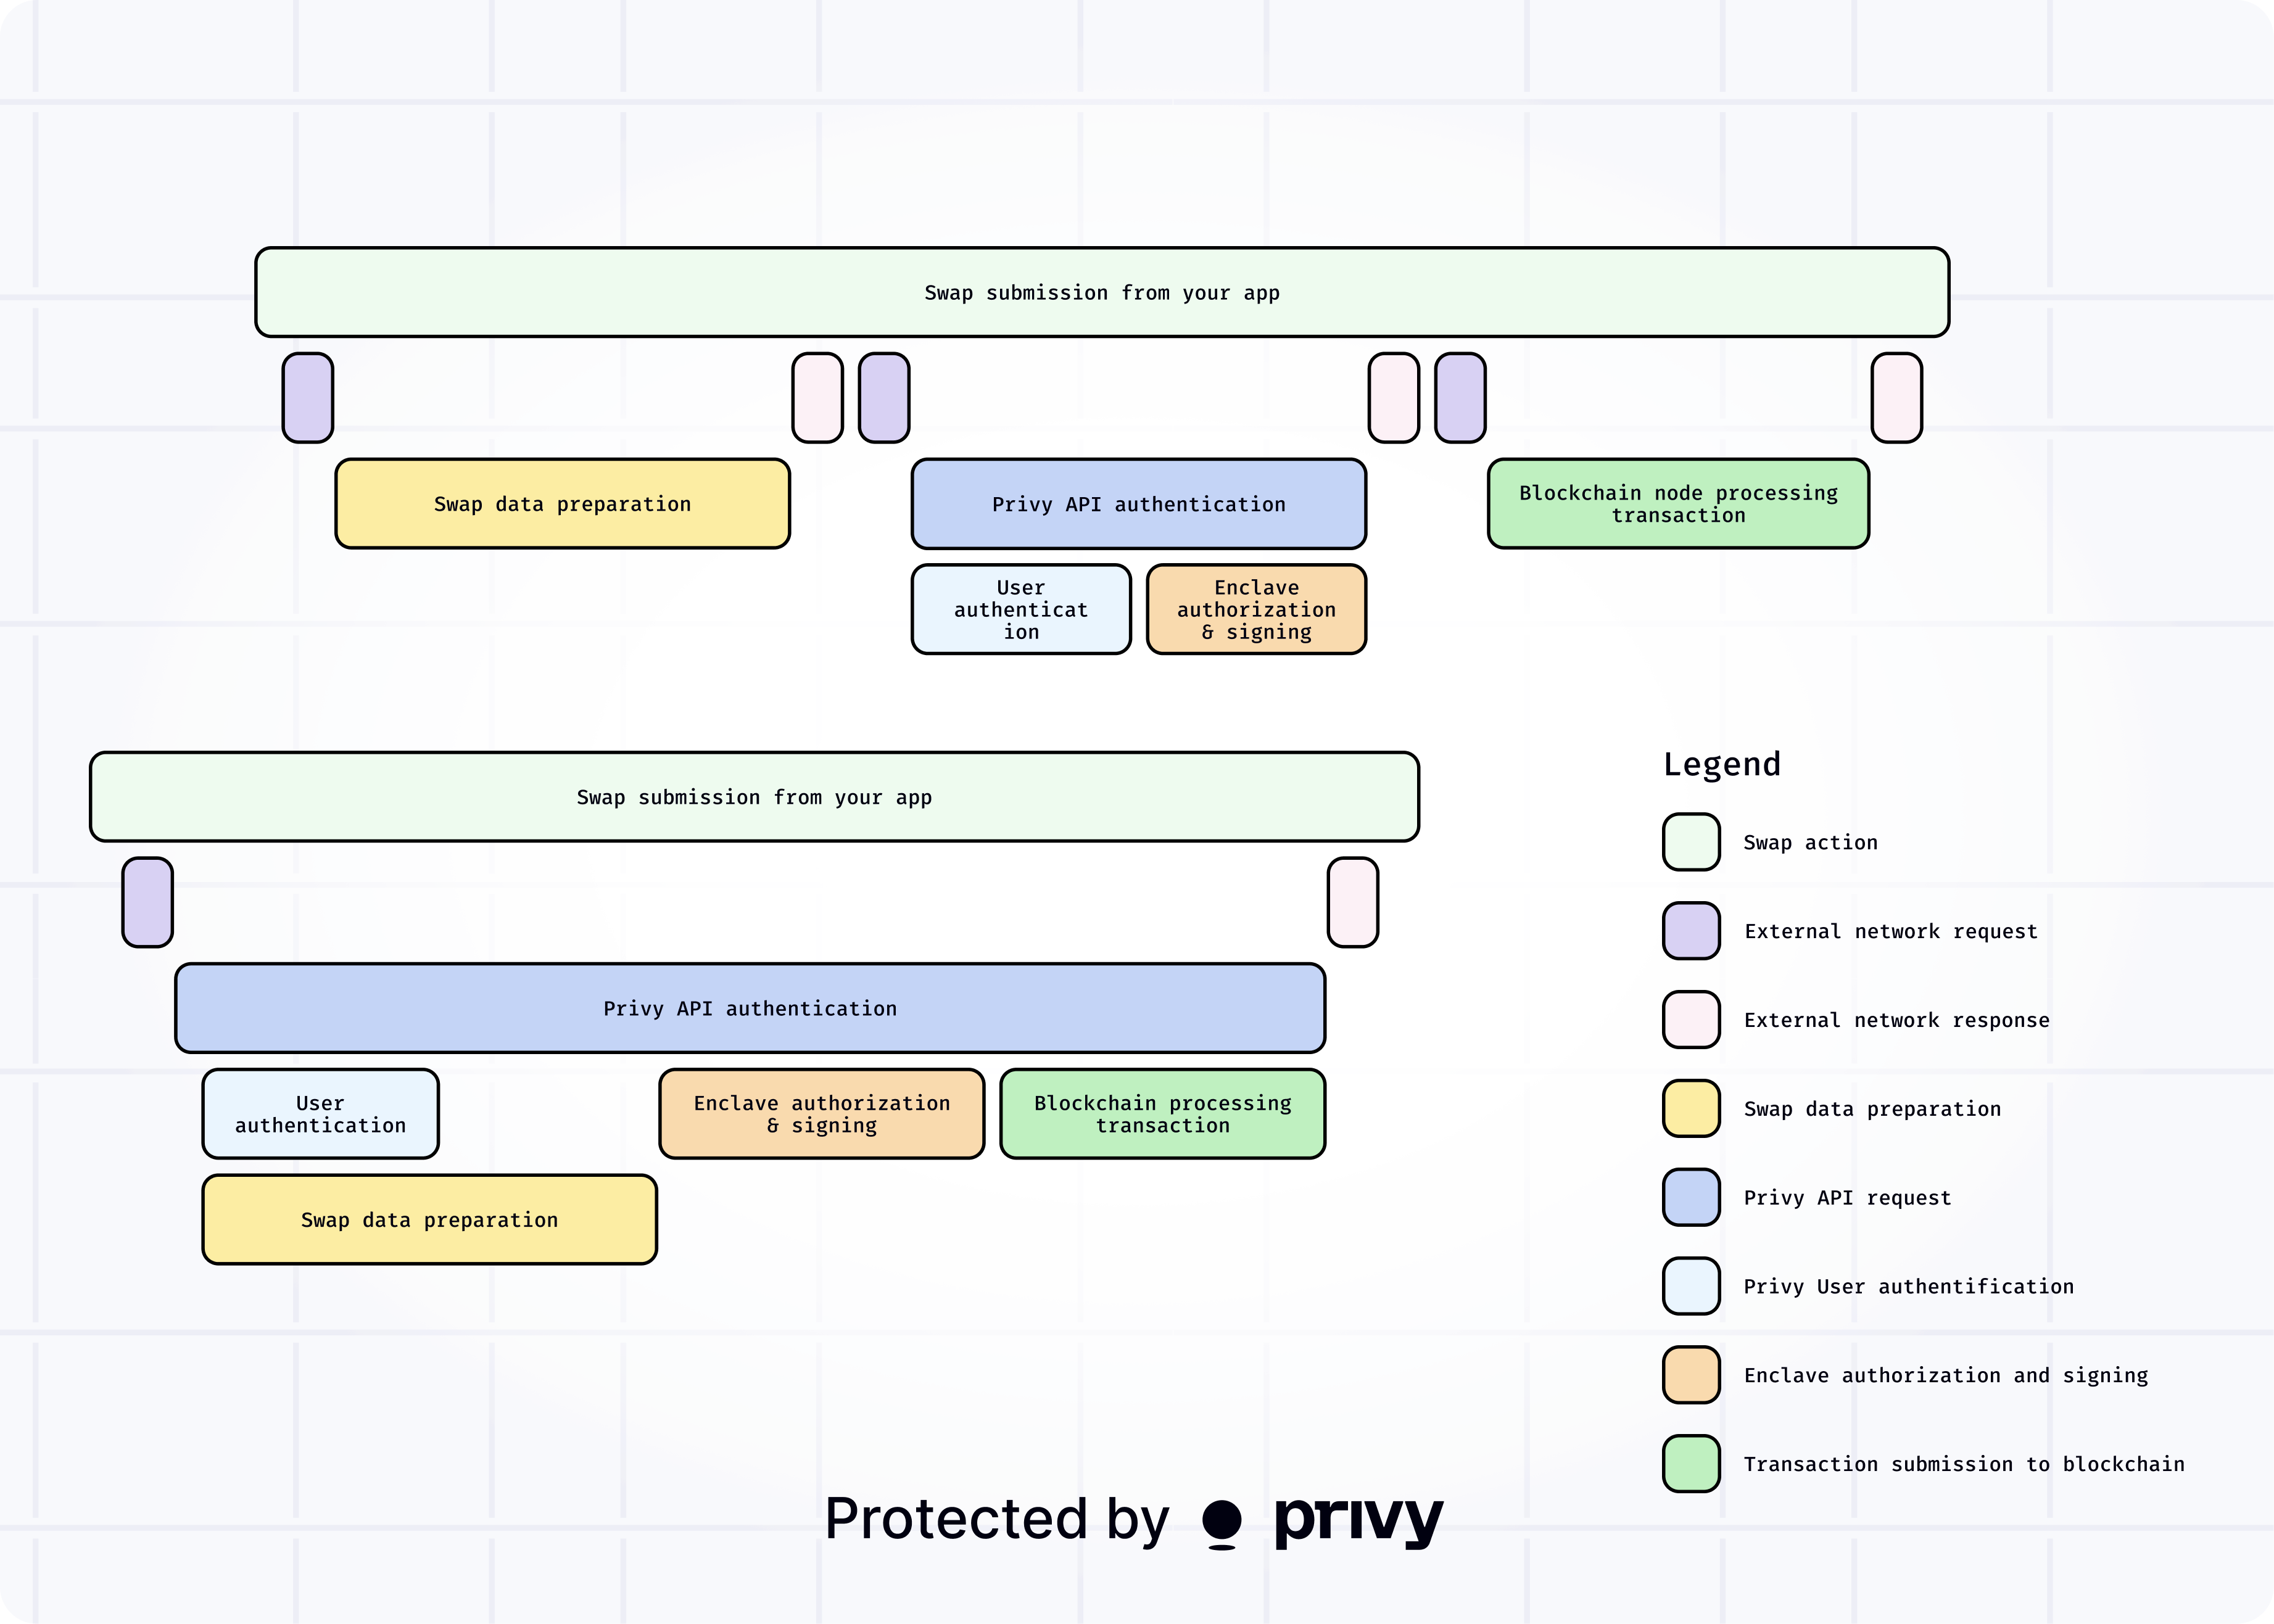Click the 'Transaction submission to blockchain' legend label
This screenshot has height=1624, width=2274.
pyautogui.click(x=1963, y=1464)
